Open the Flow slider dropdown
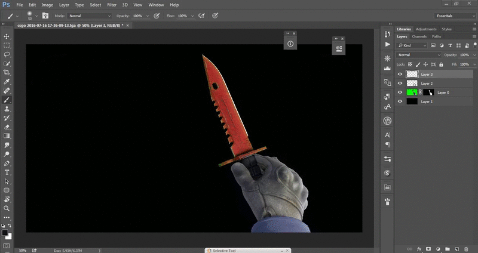The image size is (478, 253). pos(192,16)
